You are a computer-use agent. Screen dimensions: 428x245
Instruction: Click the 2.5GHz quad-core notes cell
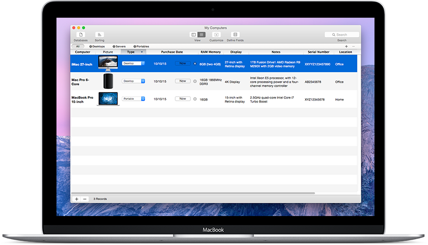click(x=272, y=100)
